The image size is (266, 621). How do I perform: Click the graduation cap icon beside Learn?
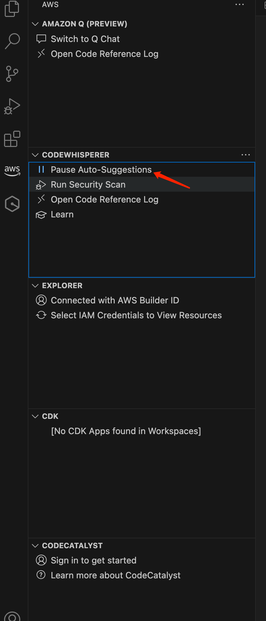tap(41, 215)
